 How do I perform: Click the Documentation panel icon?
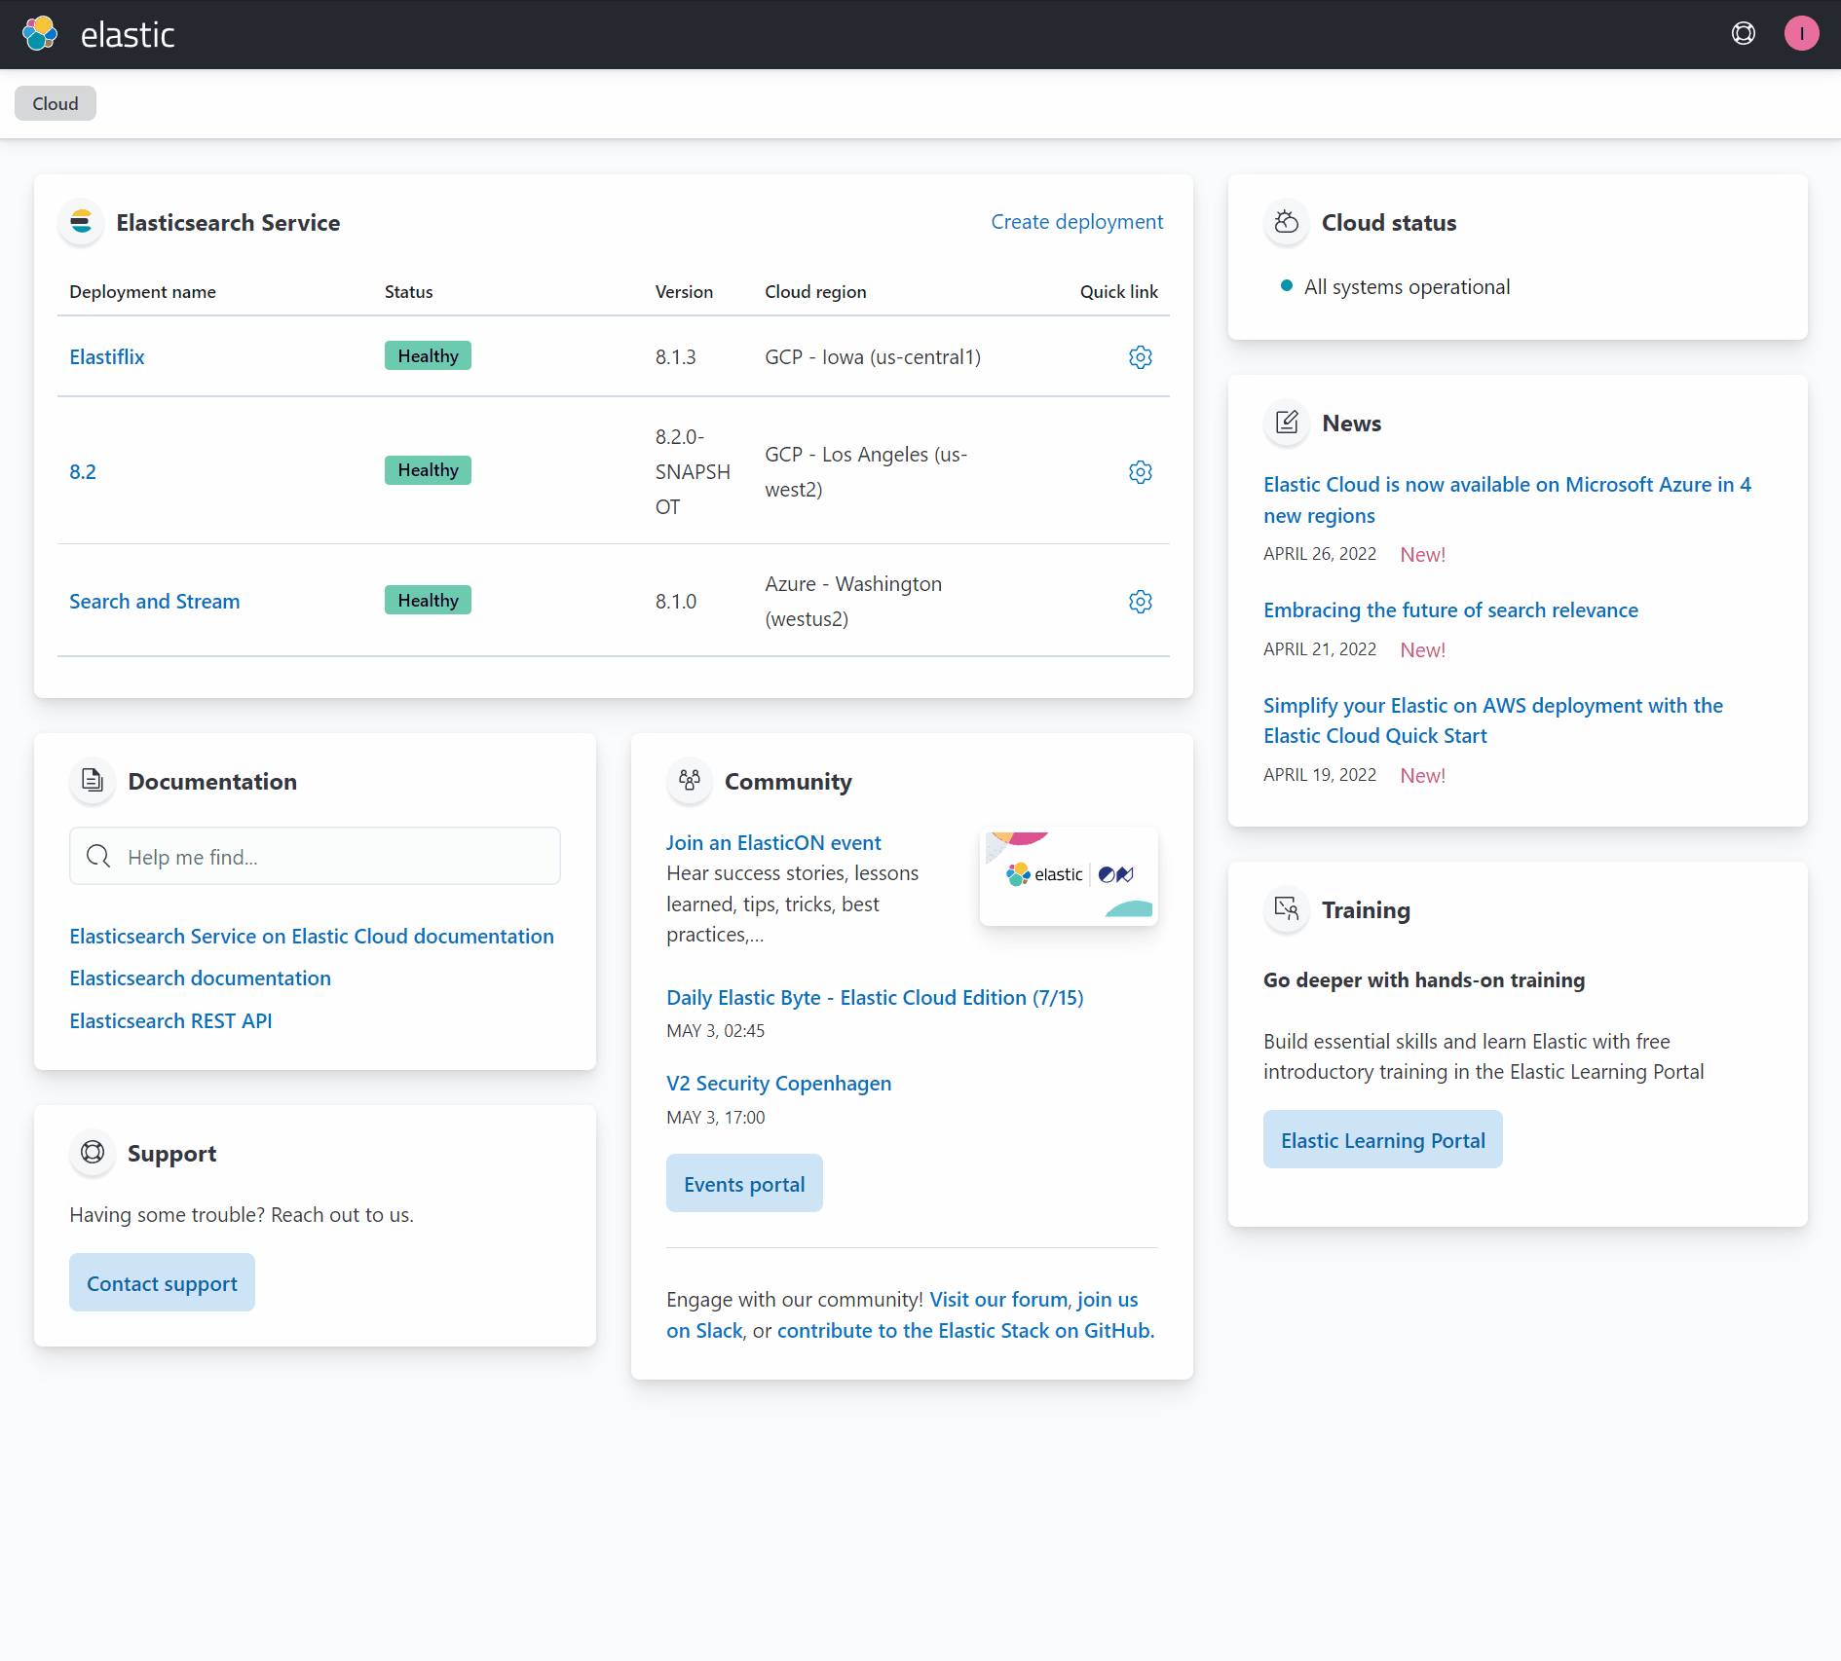[93, 781]
